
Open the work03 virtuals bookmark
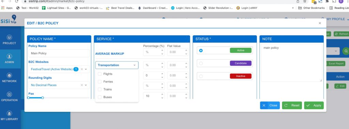point(89,8)
